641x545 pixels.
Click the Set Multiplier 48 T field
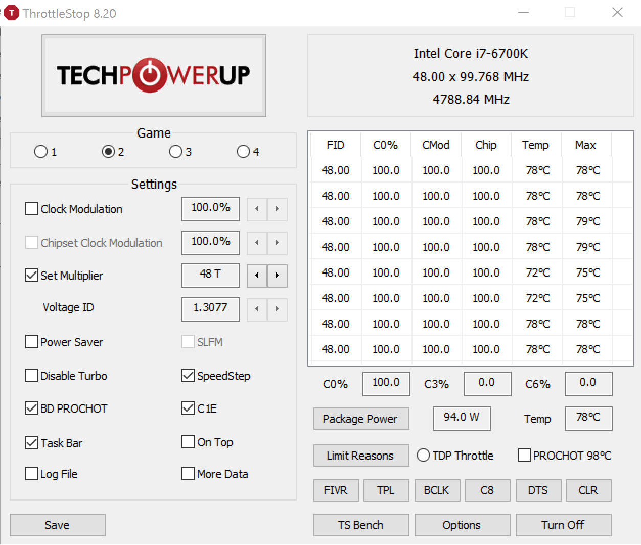coord(211,276)
